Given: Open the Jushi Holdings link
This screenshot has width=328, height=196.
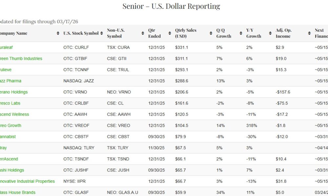Looking at the screenshot, I should [12, 170].
